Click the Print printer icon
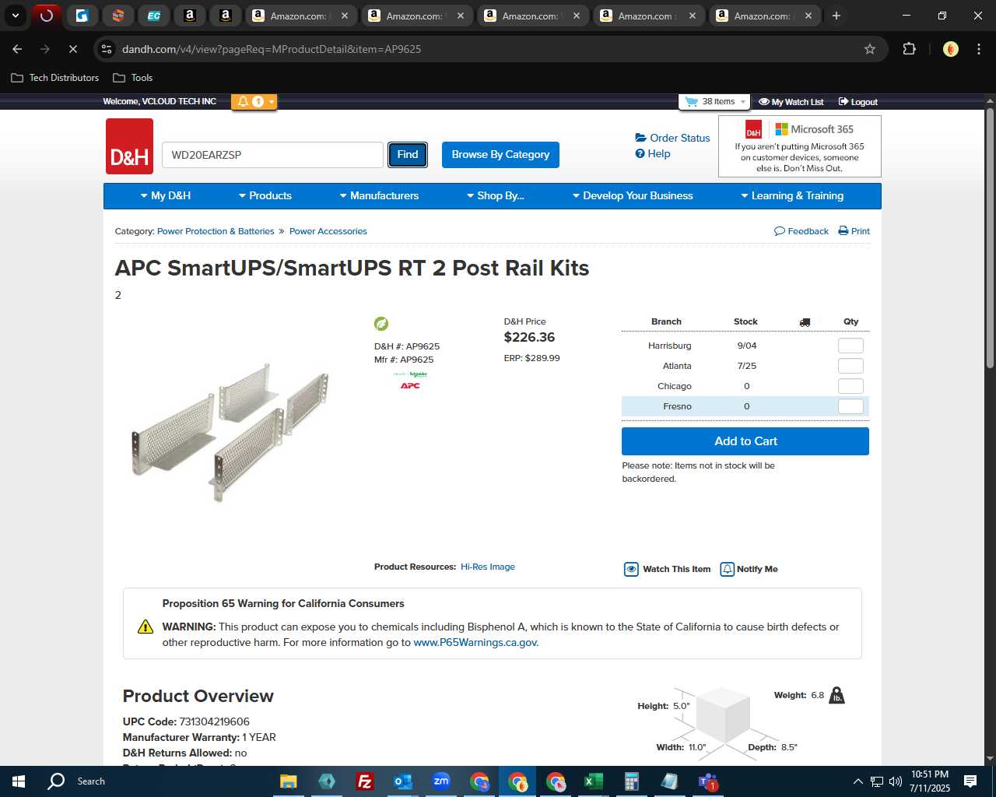The width and height of the screenshot is (996, 797). [843, 231]
